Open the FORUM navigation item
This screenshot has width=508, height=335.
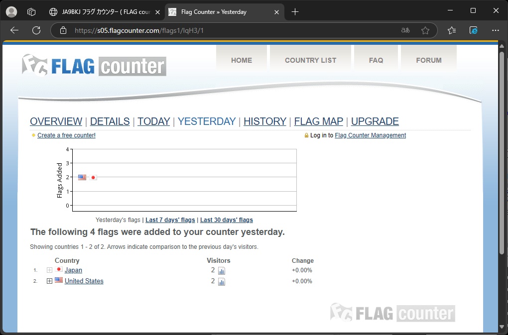[429, 60]
